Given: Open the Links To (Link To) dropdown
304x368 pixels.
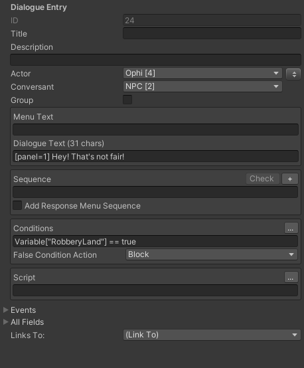Looking at the screenshot, I should point(212,335).
